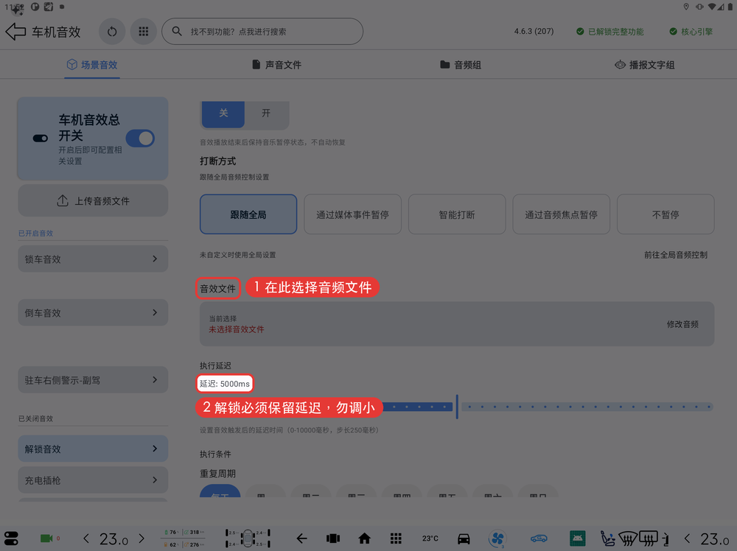Viewport: 737px width, 551px height.
Task: Expand the 倒车音效 row chevron
Action: click(x=155, y=312)
